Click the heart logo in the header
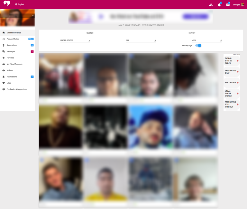The width and height of the screenshot is (247, 209). click(x=7, y=4)
